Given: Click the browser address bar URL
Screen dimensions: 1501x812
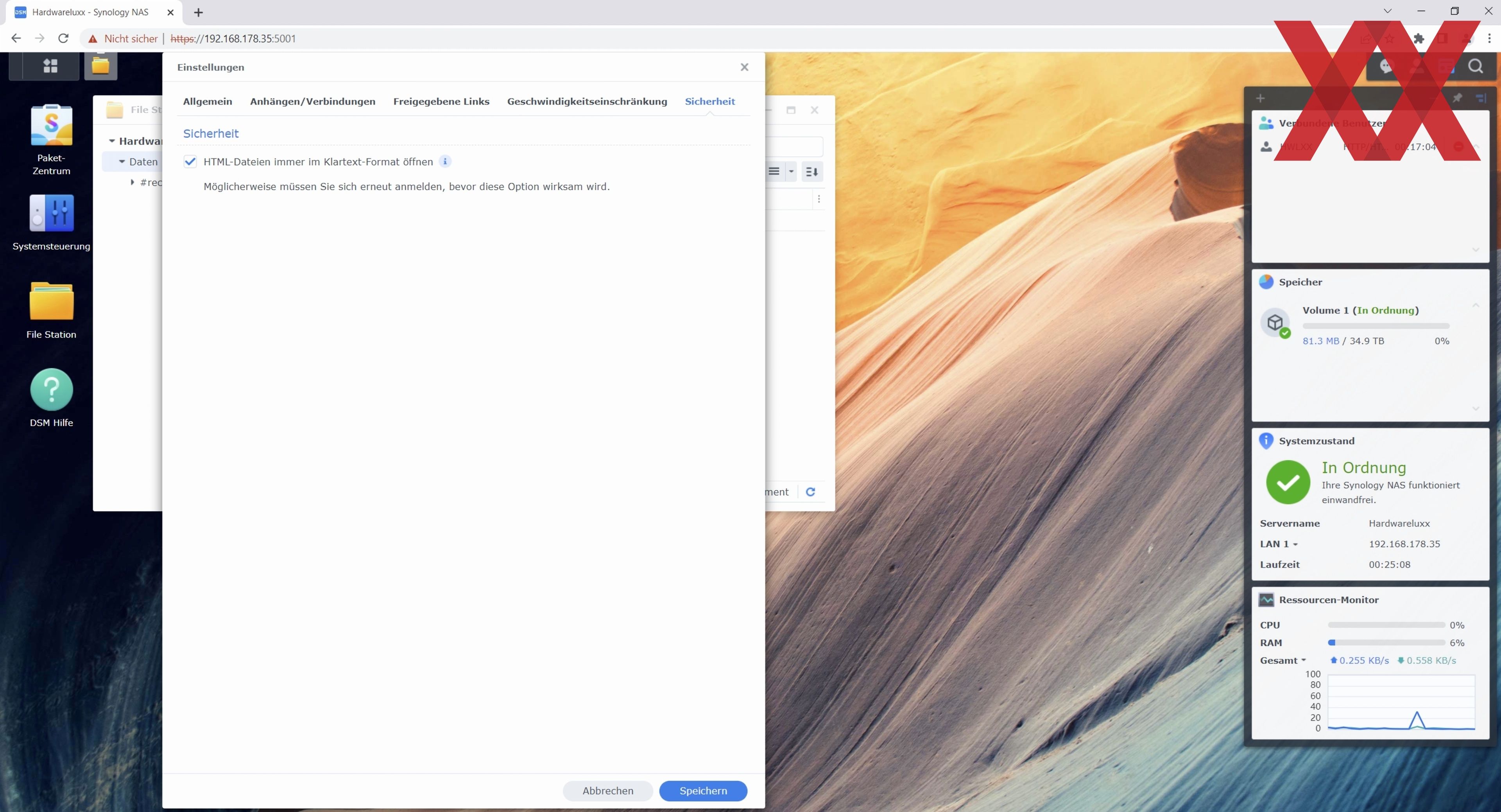Looking at the screenshot, I should click(233, 38).
